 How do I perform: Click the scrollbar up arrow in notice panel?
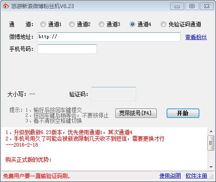point(211,131)
